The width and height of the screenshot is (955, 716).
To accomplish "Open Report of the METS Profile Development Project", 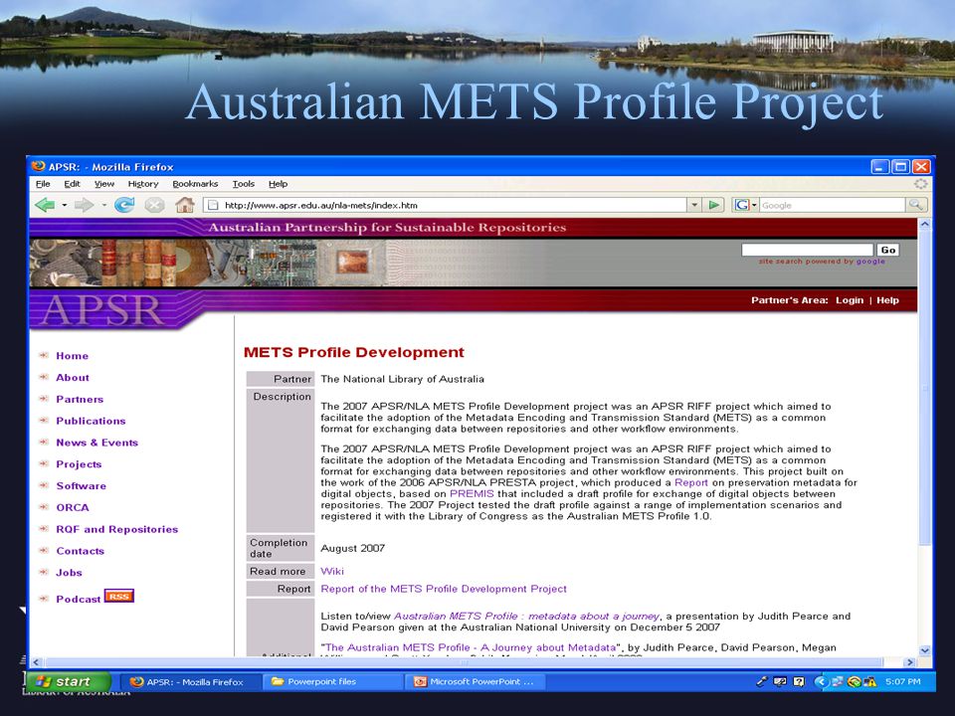I will pos(444,589).
